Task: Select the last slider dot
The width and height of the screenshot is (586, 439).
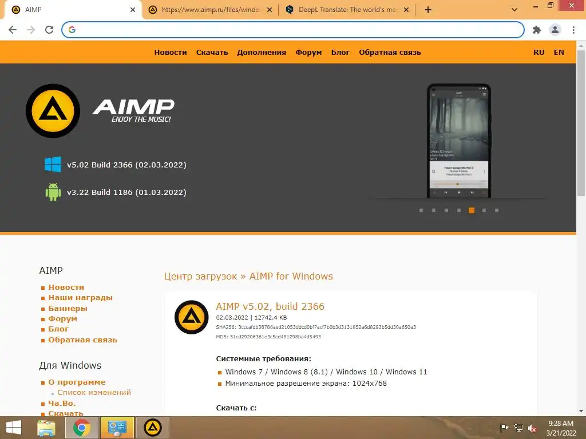Action: coord(497,210)
